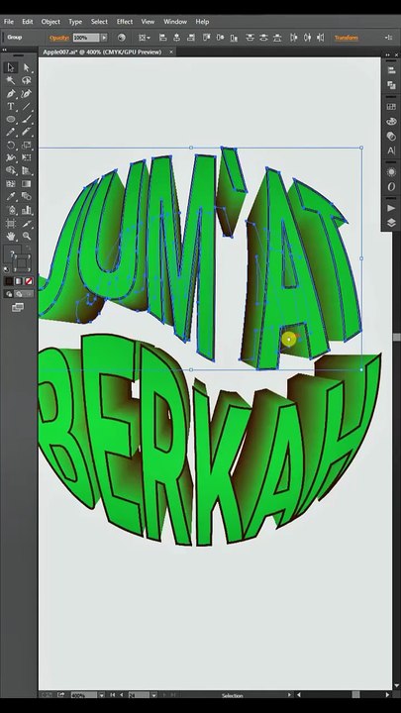
Task: Open the Color palette panel icon
Action: pyautogui.click(x=391, y=122)
